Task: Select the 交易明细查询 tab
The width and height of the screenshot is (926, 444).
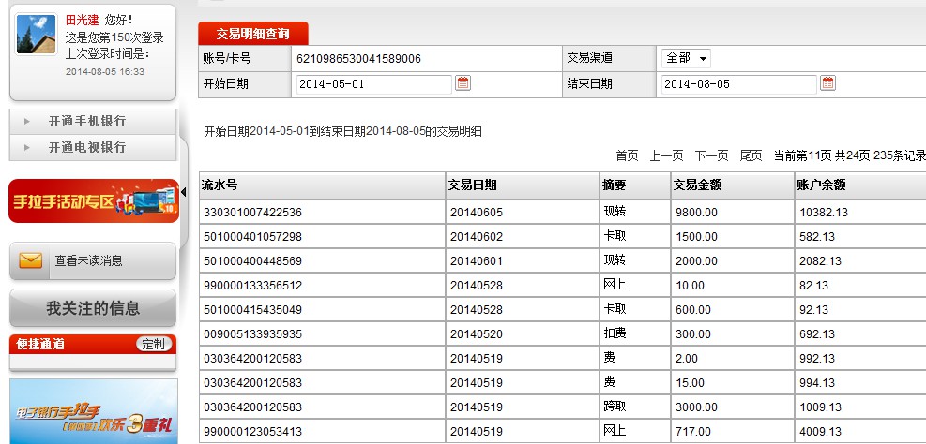Action: pos(252,33)
